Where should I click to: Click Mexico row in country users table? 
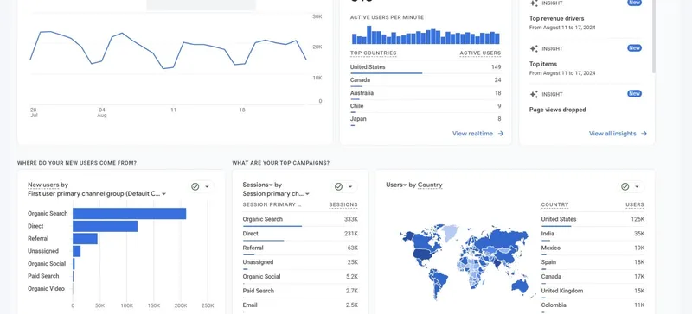click(x=593, y=248)
